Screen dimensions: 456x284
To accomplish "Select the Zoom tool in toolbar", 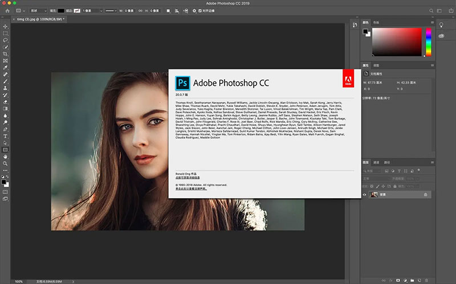I will [x=6, y=164].
